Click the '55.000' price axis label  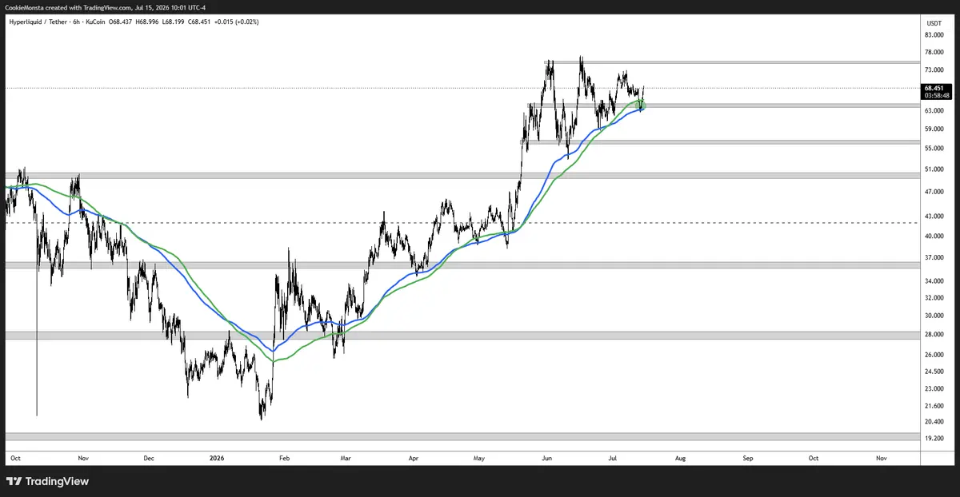[934, 148]
